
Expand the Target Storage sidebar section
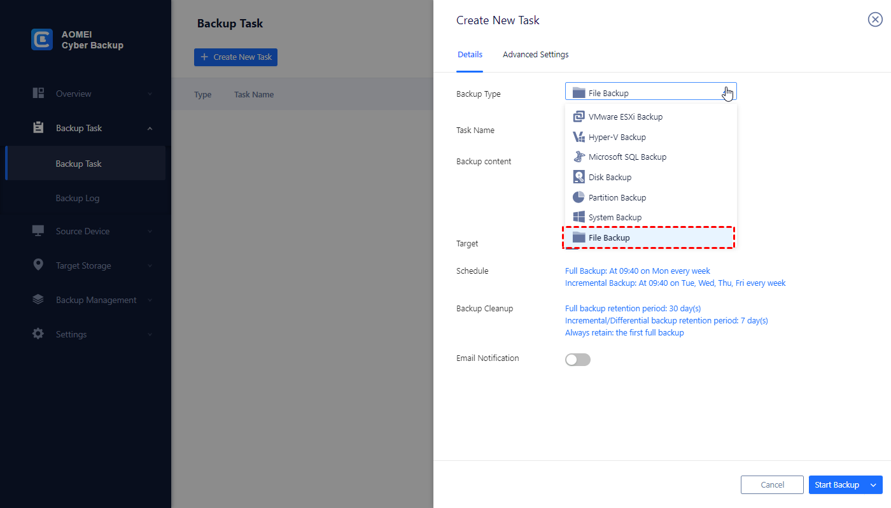(150, 266)
